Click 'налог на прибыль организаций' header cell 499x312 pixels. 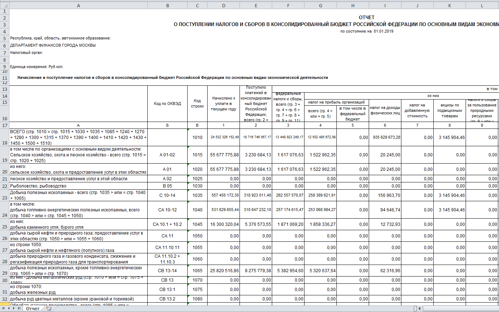pos(336,102)
